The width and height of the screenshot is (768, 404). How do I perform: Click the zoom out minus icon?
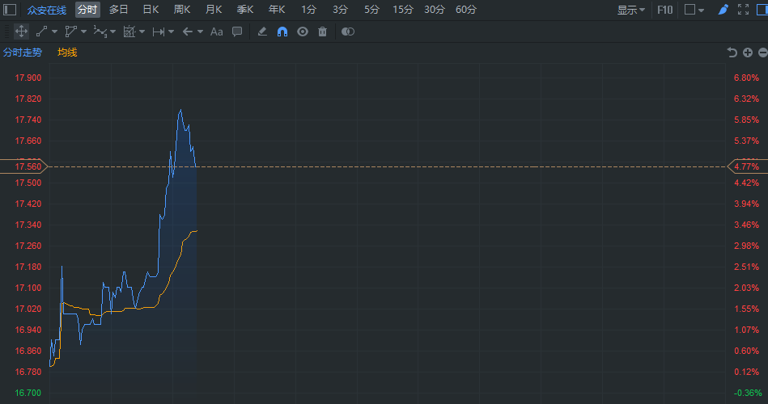(762, 53)
